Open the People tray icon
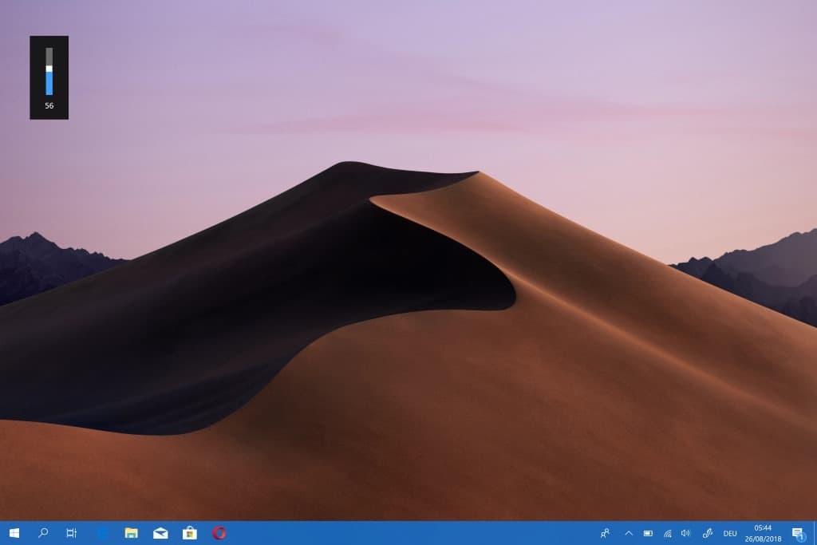This screenshot has width=817, height=545. [x=605, y=533]
